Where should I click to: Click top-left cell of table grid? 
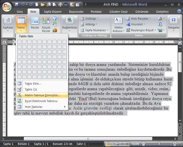pyautogui.click(x=19, y=42)
